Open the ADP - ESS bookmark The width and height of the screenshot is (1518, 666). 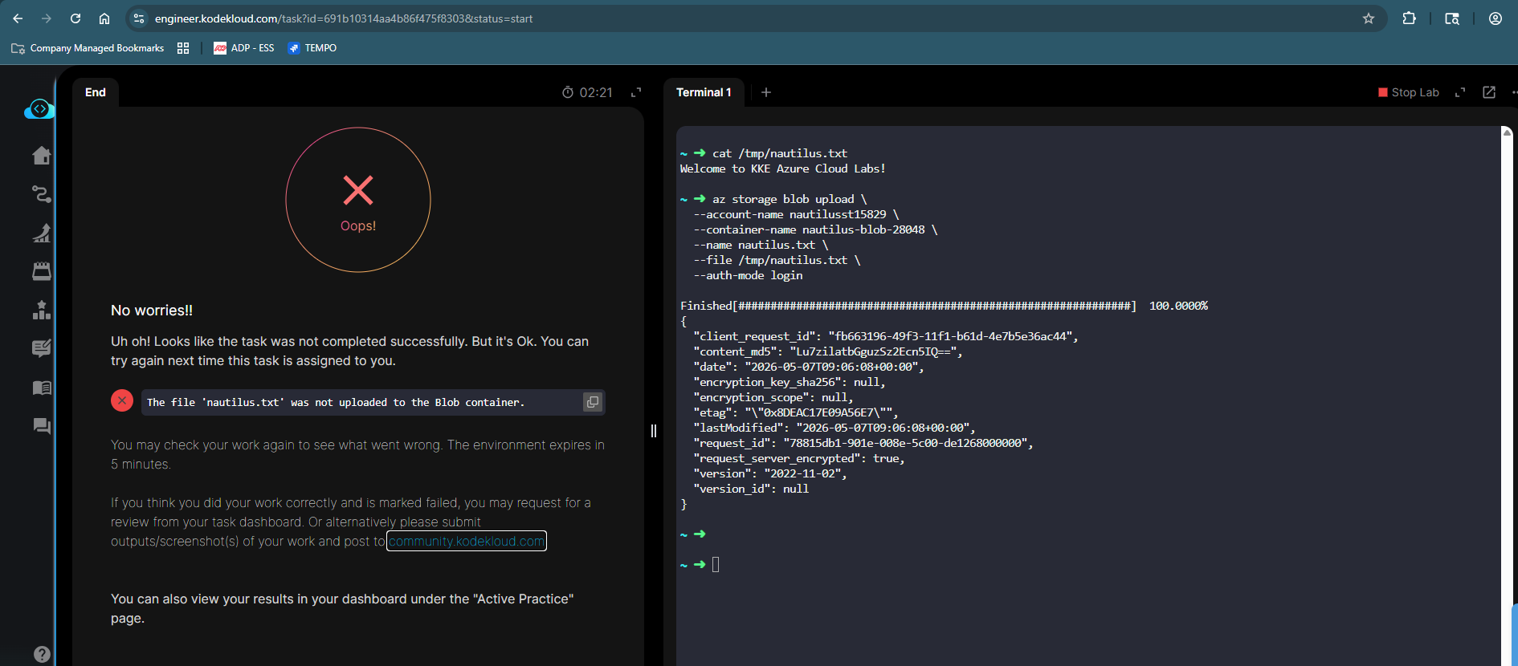coord(244,48)
